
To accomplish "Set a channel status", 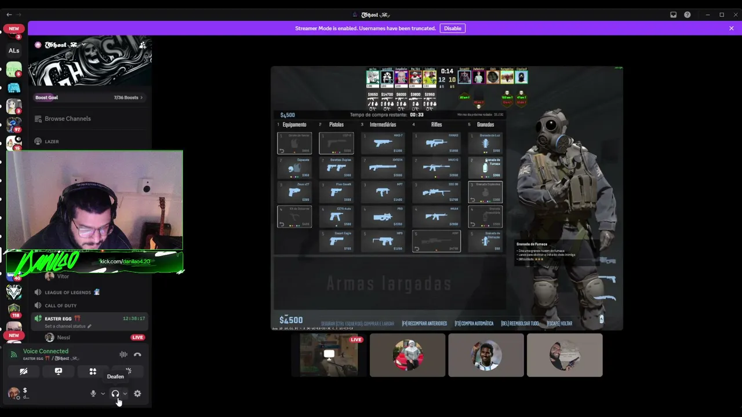I will [x=68, y=326].
